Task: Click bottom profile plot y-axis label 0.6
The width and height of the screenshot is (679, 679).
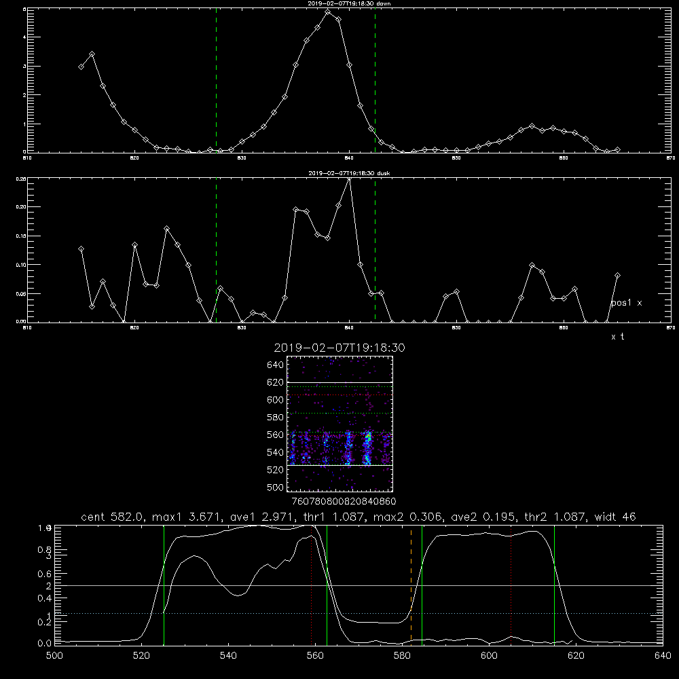Action: [x=44, y=574]
